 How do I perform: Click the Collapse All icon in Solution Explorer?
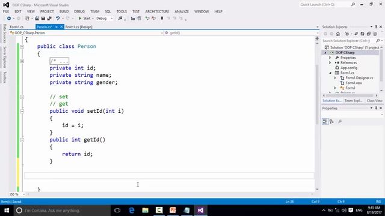(x=369, y=34)
